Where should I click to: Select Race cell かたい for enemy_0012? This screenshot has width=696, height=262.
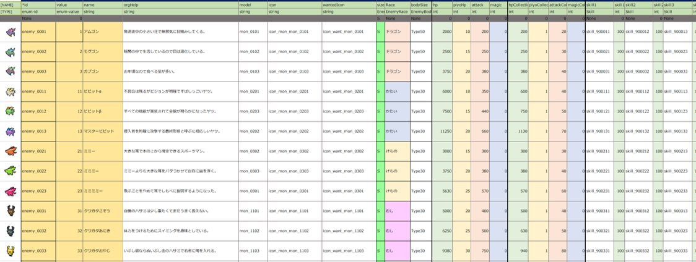click(x=398, y=111)
